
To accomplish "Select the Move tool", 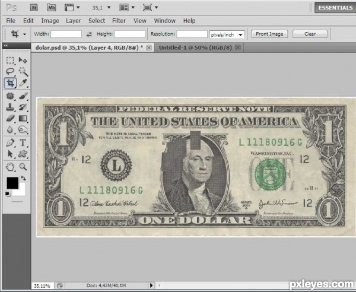I will (x=23, y=60).
